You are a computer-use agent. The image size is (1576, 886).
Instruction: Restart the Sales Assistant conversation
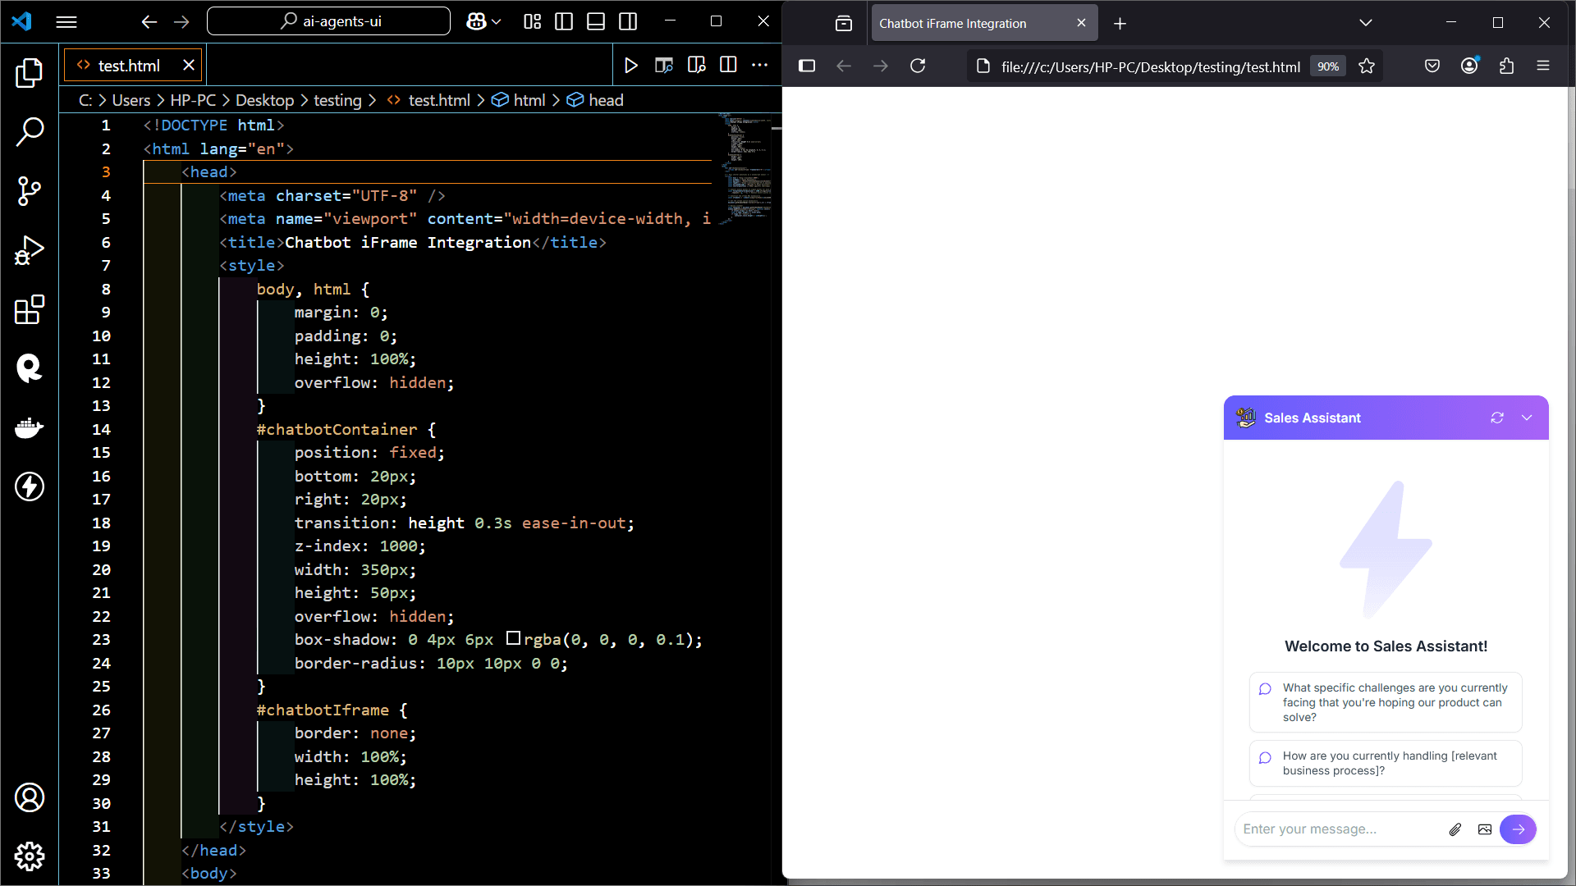[x=1498, y=418]
